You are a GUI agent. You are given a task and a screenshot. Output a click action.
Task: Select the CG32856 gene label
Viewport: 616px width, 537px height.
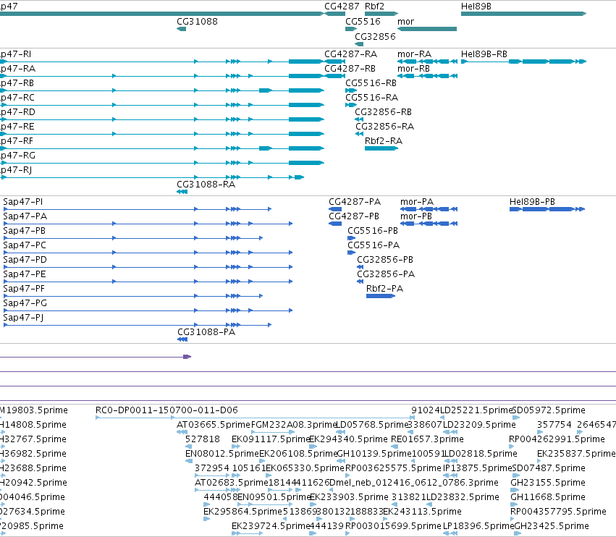click(x=375, y=36)
